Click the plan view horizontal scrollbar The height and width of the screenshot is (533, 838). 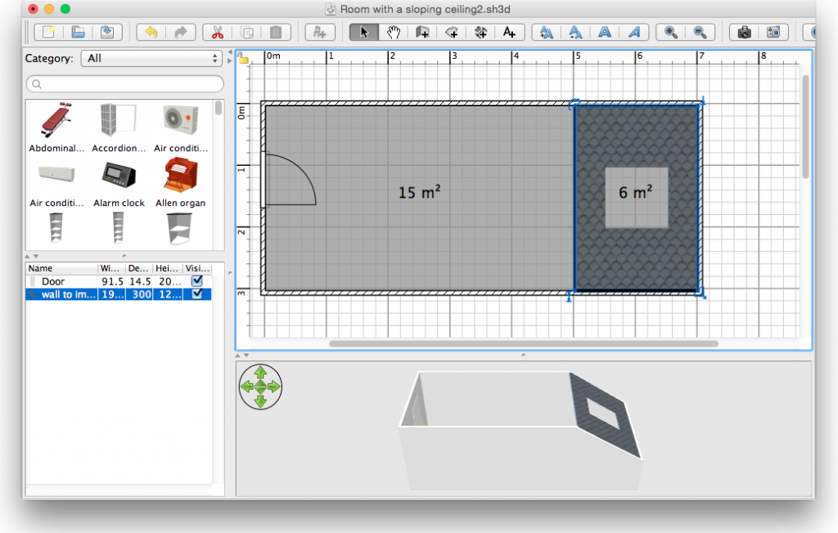point(524,344)
